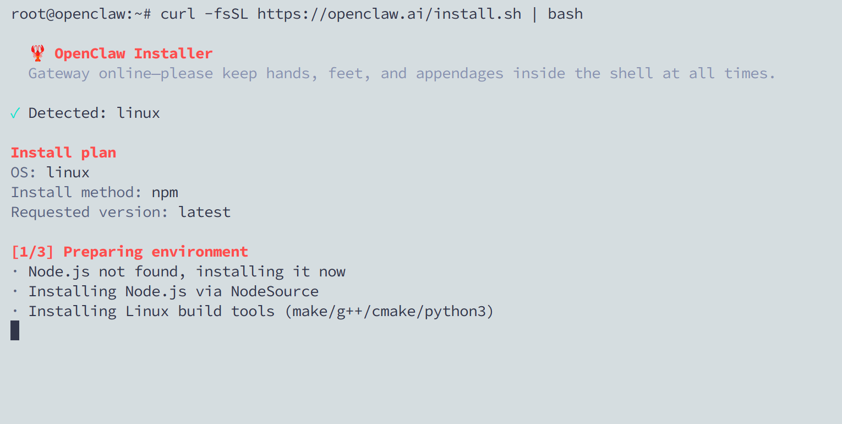Click the Detected: linux status line
The width and height of the screenshot is (842, 424).
coord(94,113)
